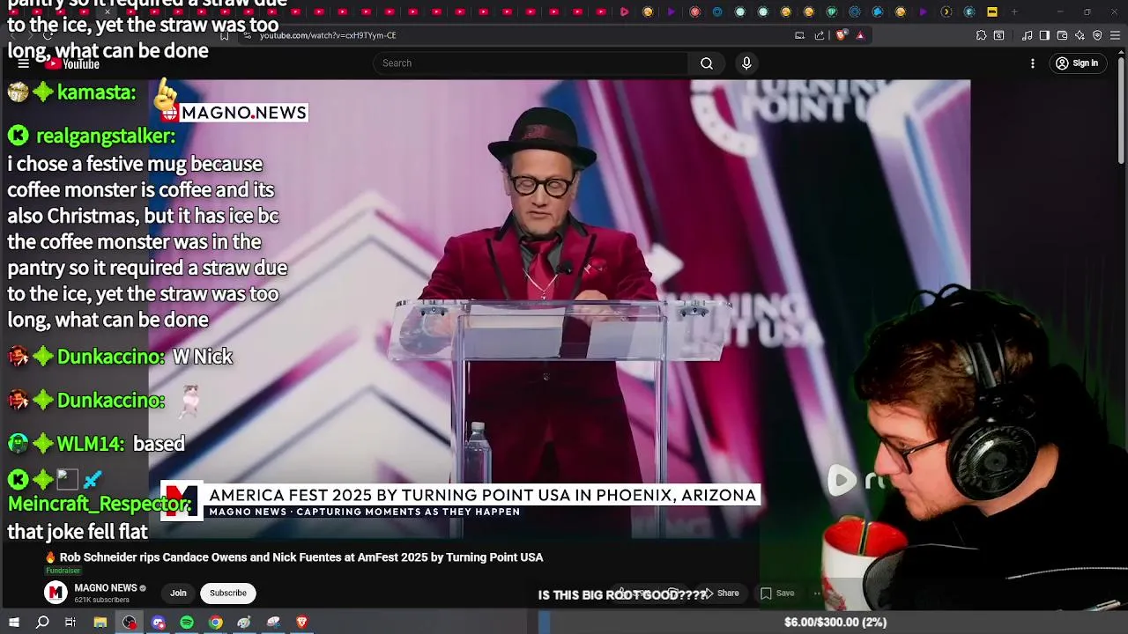The width and height of the screenshot is (1128, 634).
Task: Open Google Chrome from the taskbar
Action: click(x=215, y=623)
